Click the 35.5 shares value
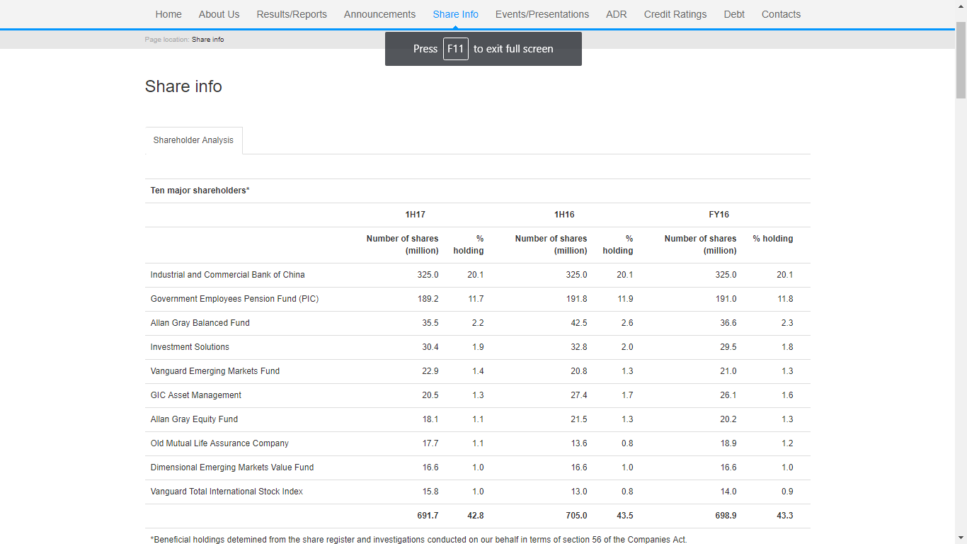Viewport: 967px width, 544px height. click(x=430, y=323)
